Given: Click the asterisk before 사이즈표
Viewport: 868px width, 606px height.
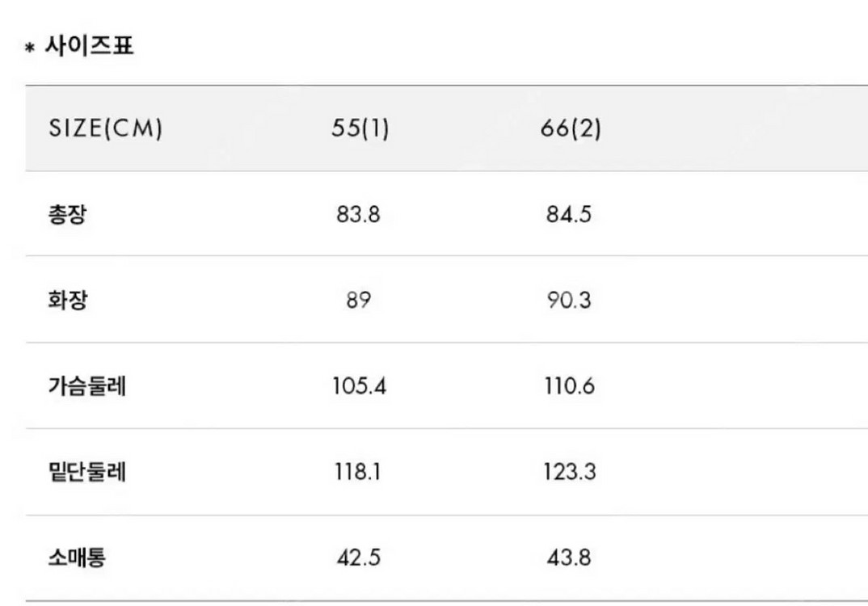Looking at the screenshot, I should [31, 50].
